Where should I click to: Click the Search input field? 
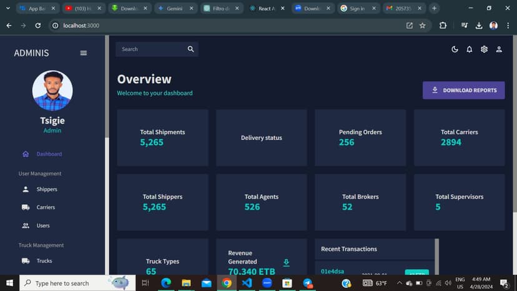(150, 49)
